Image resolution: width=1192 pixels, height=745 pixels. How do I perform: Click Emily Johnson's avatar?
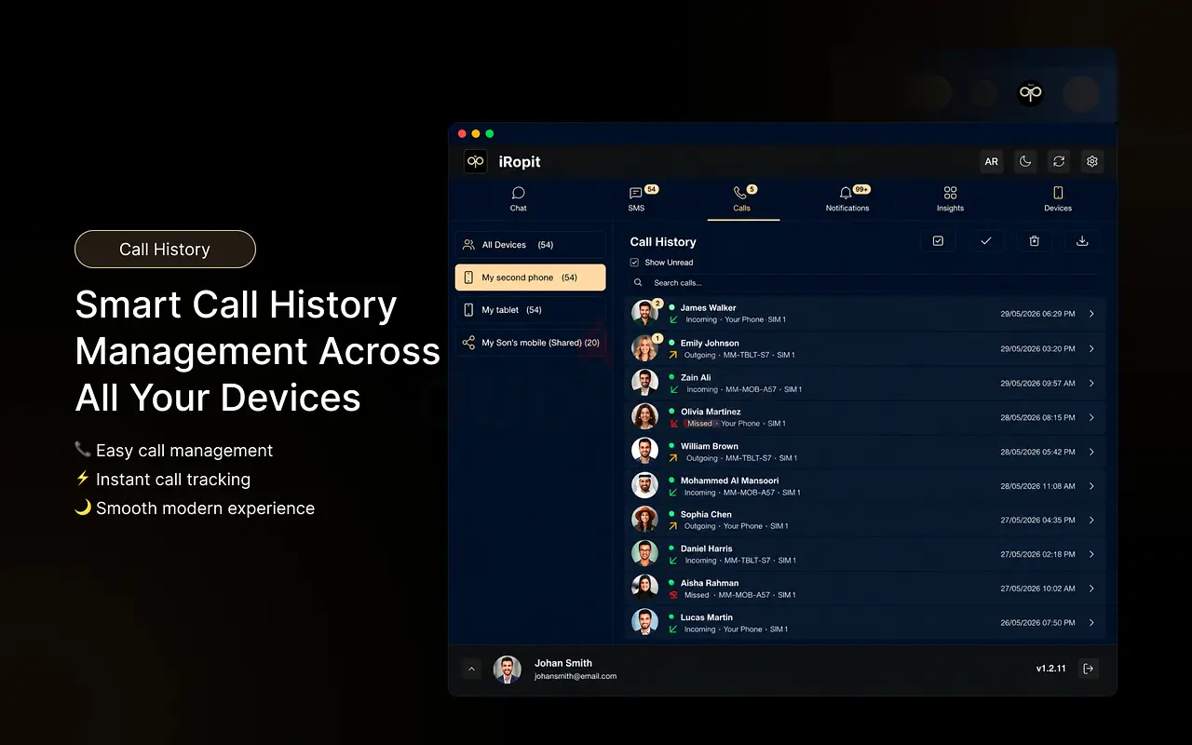pyautogui.click(x=644, y=348)
